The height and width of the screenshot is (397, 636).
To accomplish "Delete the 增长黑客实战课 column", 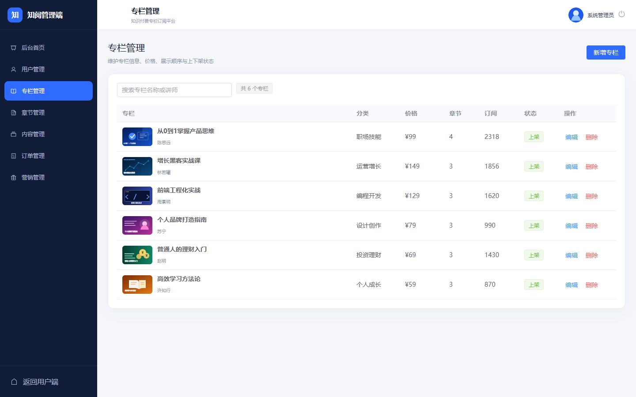I will 592,167.
